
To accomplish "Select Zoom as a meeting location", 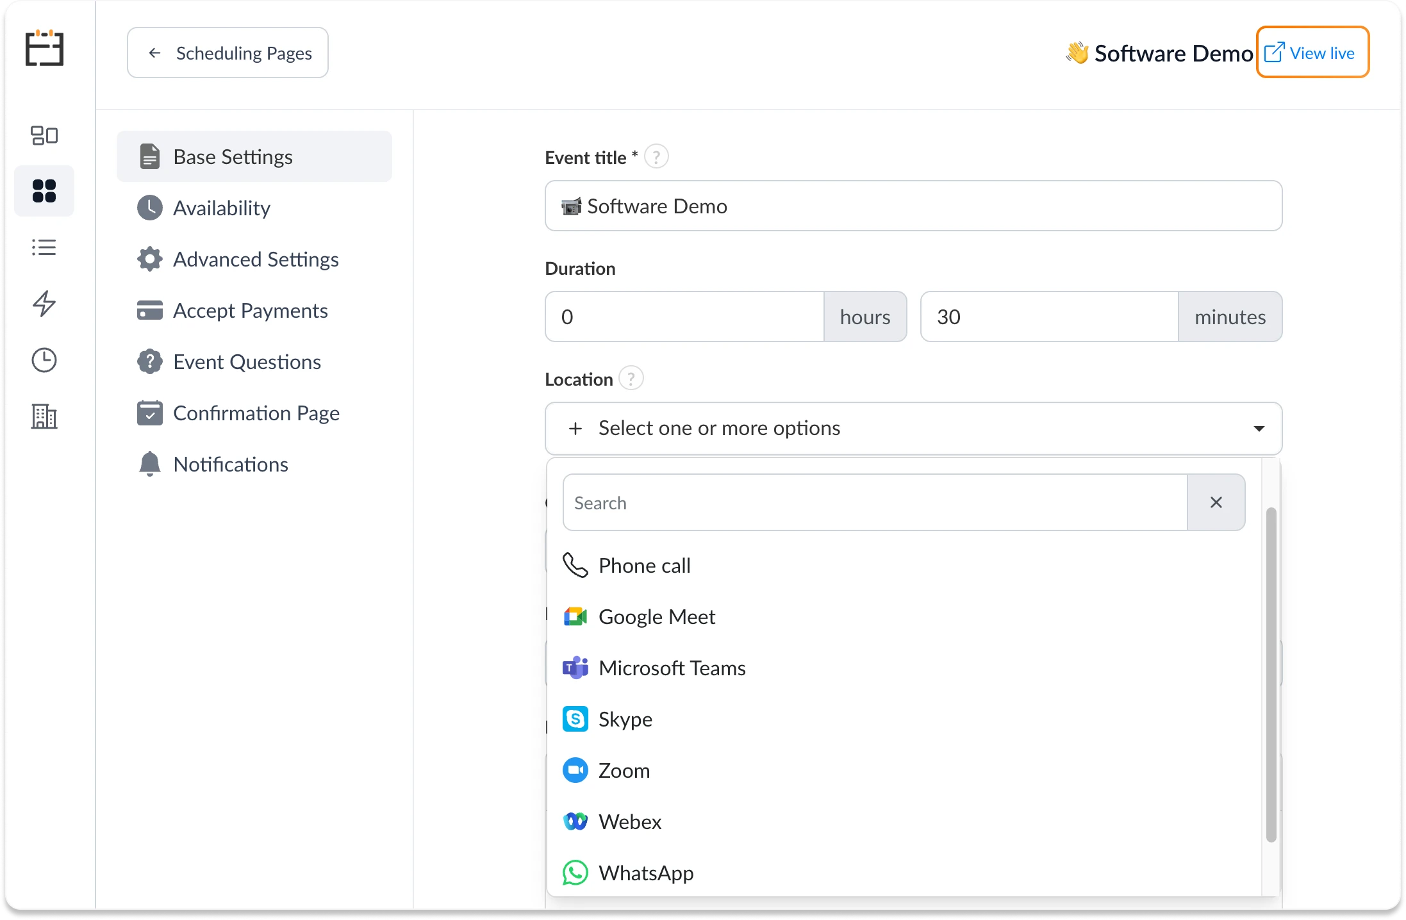I will (x=624, y=770).
